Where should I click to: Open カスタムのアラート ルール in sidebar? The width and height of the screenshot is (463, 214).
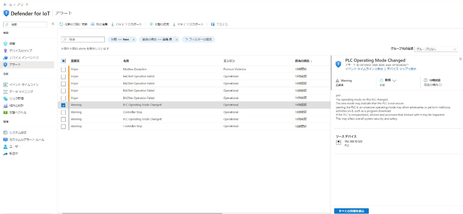[x=27, y=140]
